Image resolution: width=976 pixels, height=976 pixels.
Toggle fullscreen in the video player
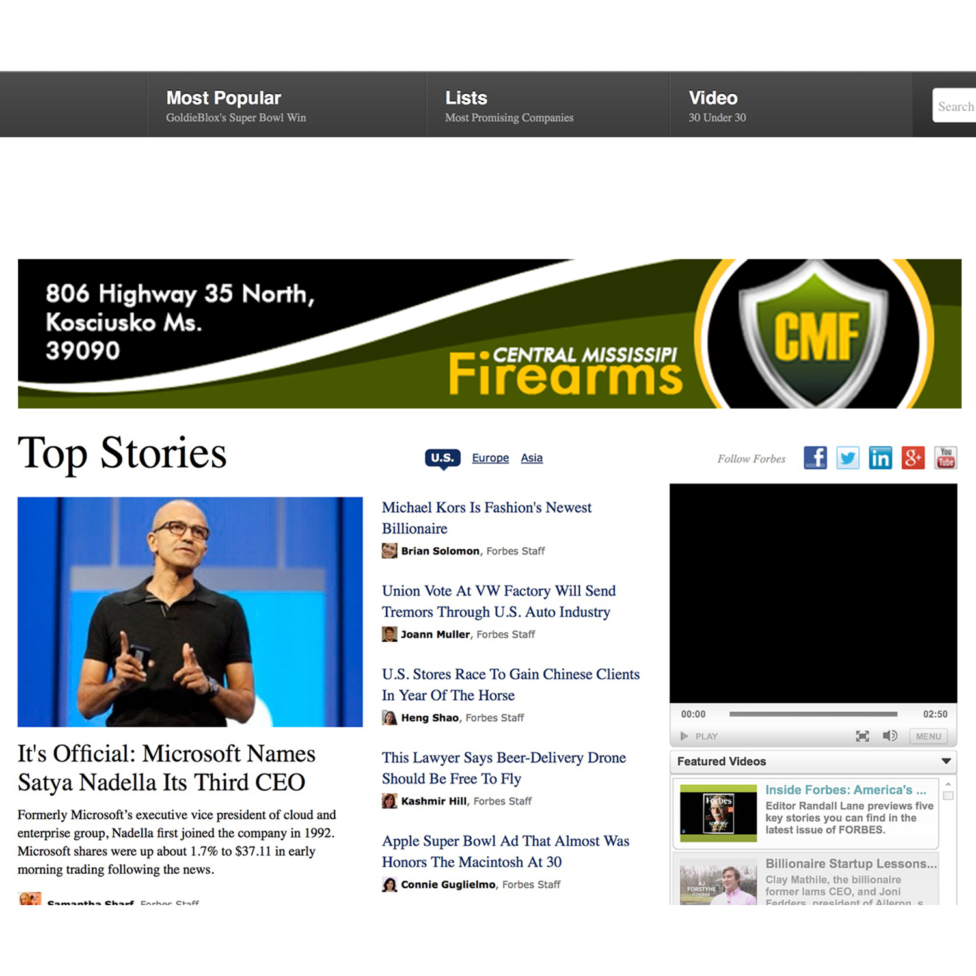[x=862, y=736]
